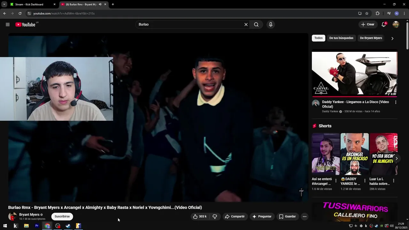The width and height of the screenshot is (409, 230).
Task: Open Chrome extensions puzzle icon
Action: click(x=377, y=13)
